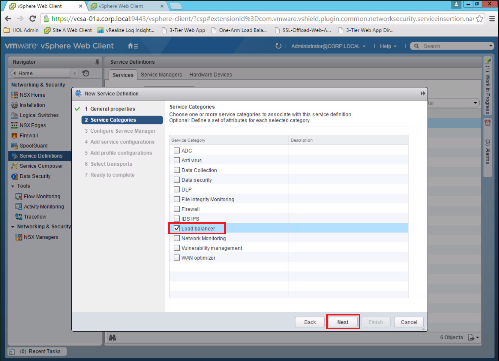
Task: Cancel the New Service Definition wizard
Action: [x=409, y=322]
